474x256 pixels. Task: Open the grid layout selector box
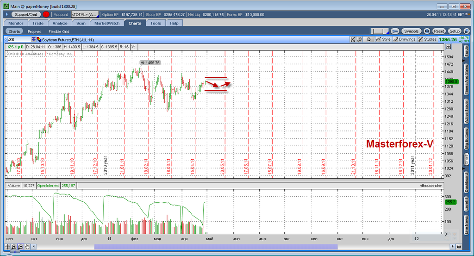[x=380, y=31]
